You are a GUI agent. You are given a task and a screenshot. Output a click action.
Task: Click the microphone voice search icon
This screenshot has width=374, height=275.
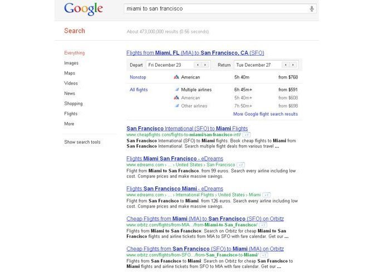point(312,9)
